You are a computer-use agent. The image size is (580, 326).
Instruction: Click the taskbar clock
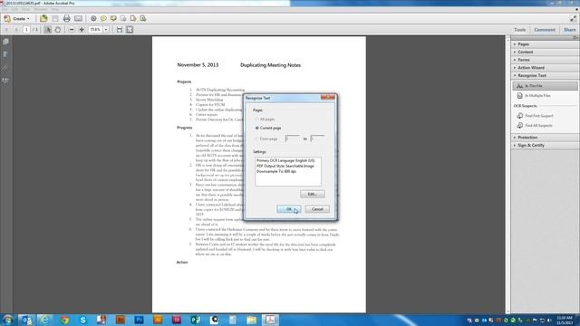click(565, 320)
